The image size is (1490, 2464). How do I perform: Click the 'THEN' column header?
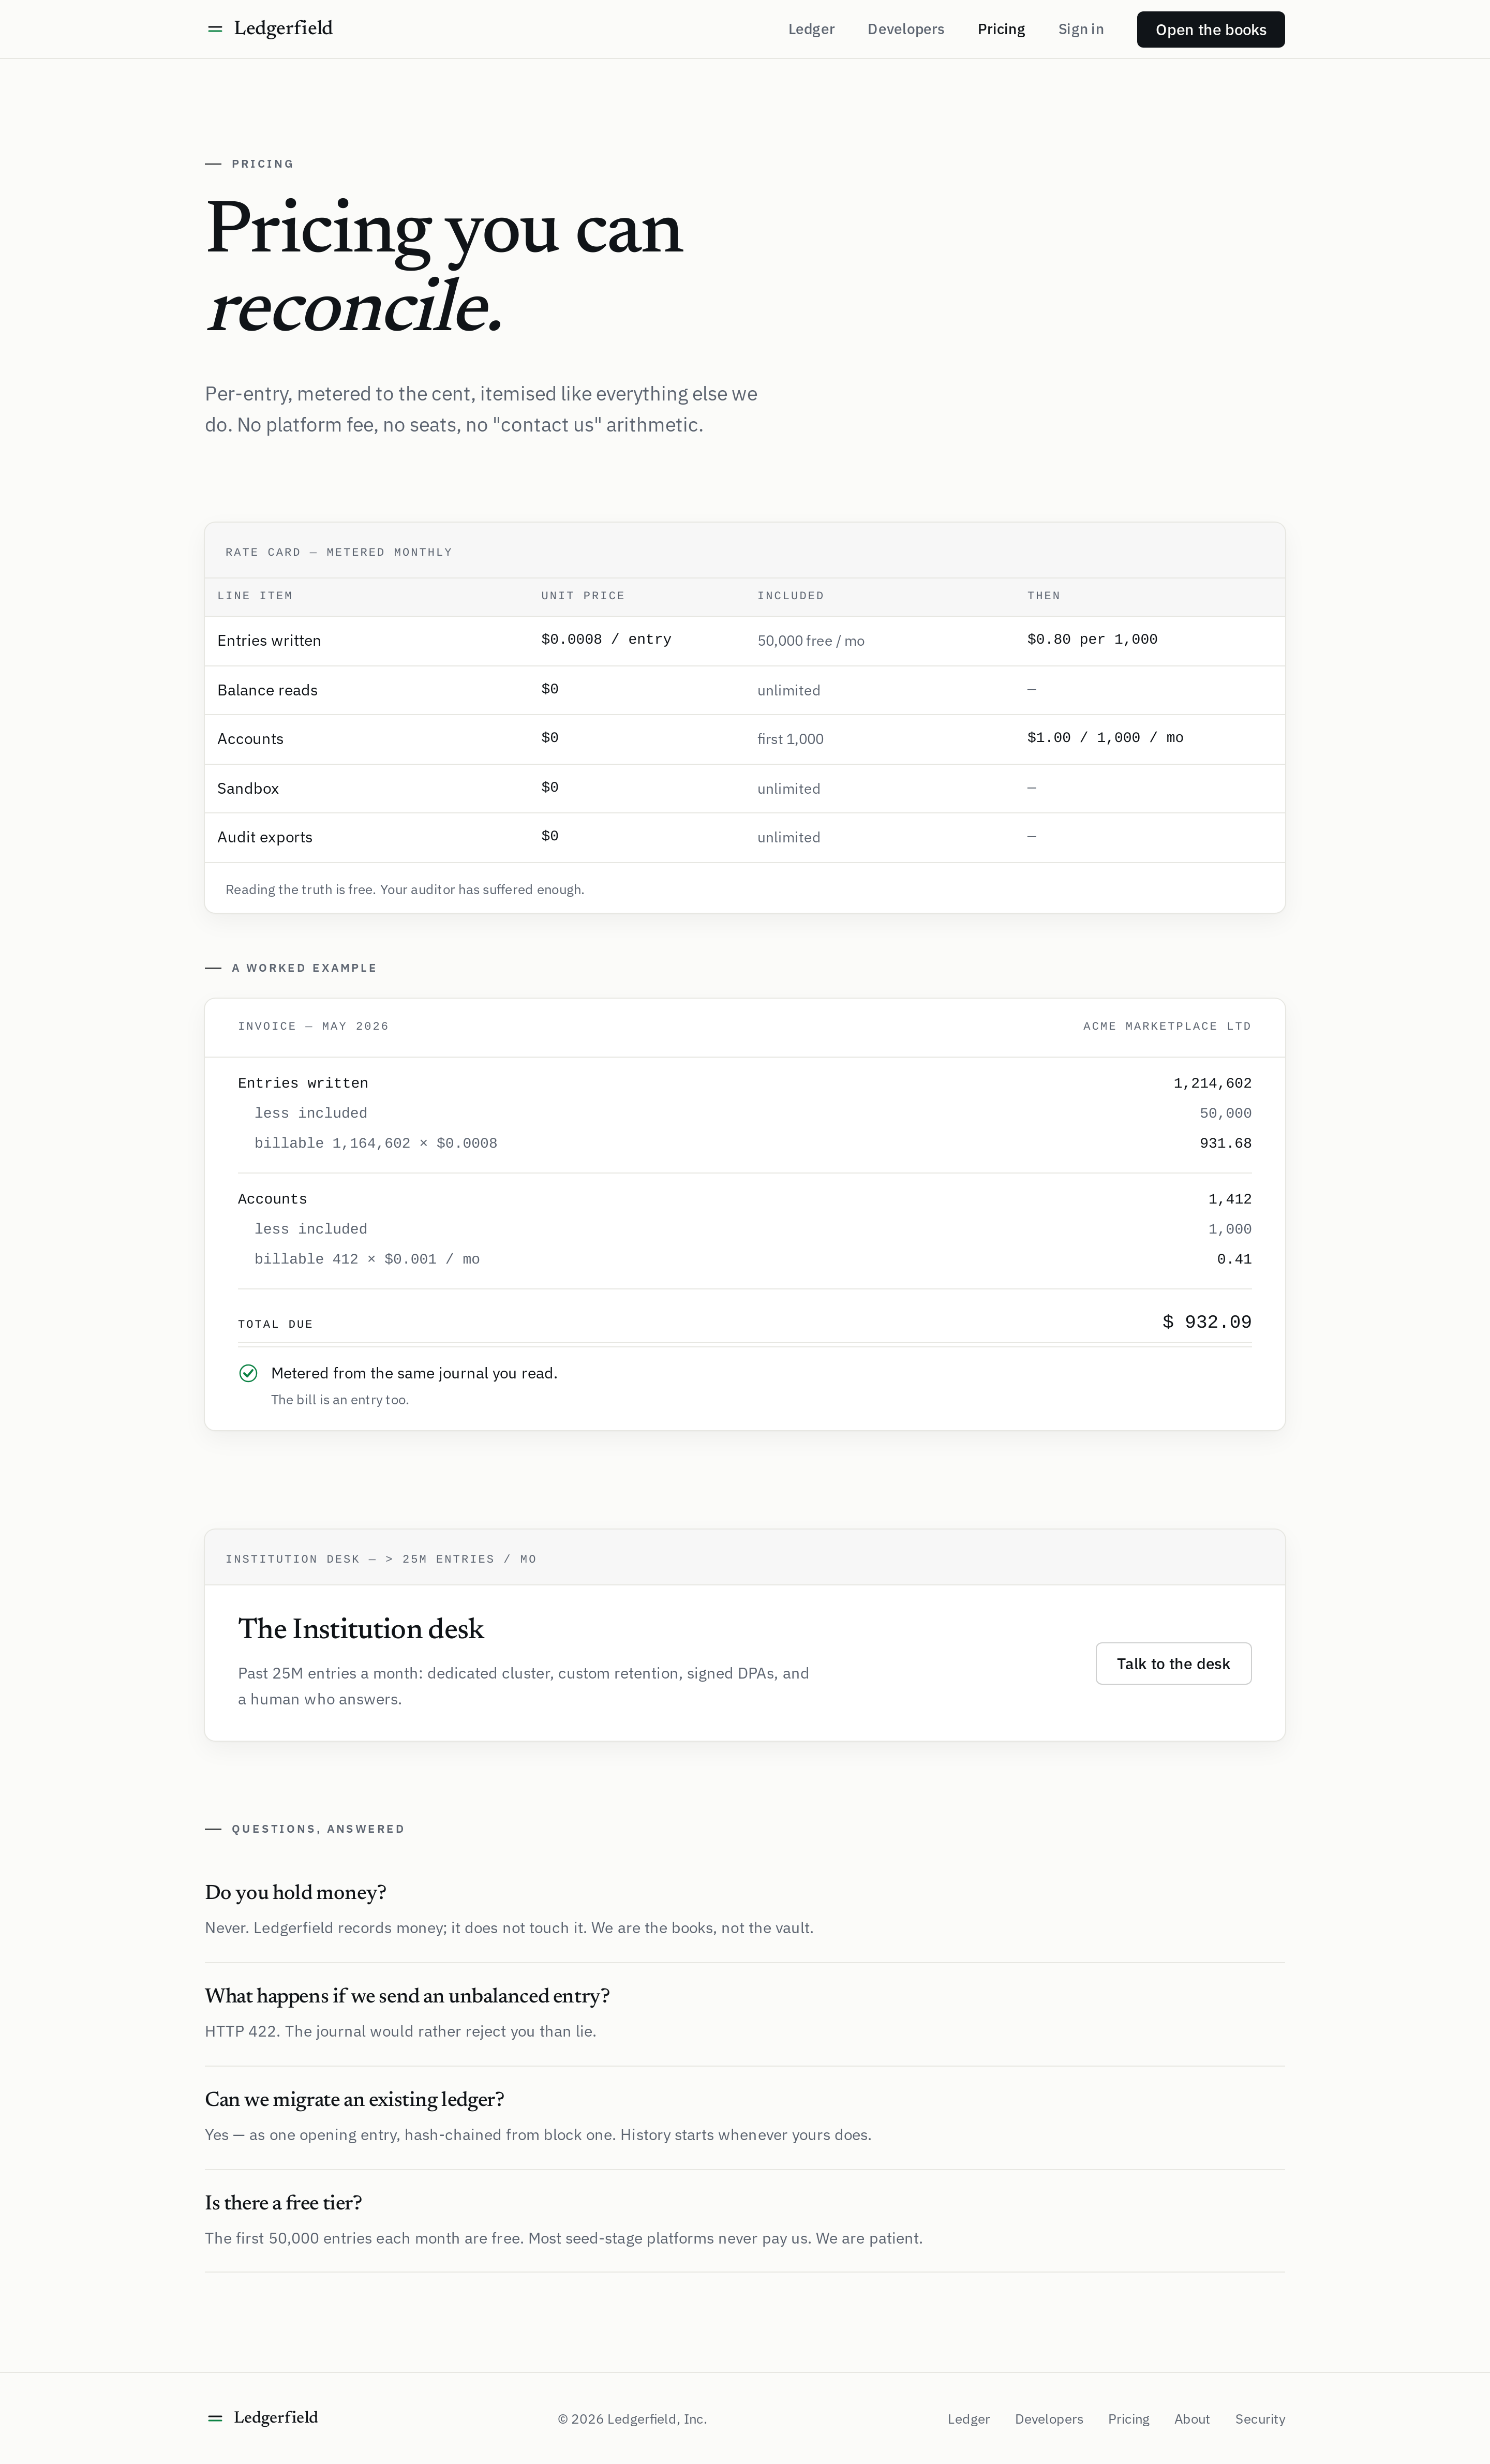(x=1044, y=596)
